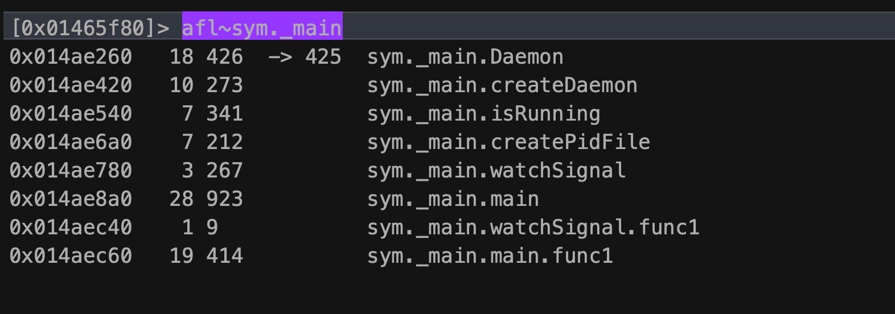895x314 pixels.
Task: Click the sym._main.Daemon symbol name
Action: coord(465,57)
